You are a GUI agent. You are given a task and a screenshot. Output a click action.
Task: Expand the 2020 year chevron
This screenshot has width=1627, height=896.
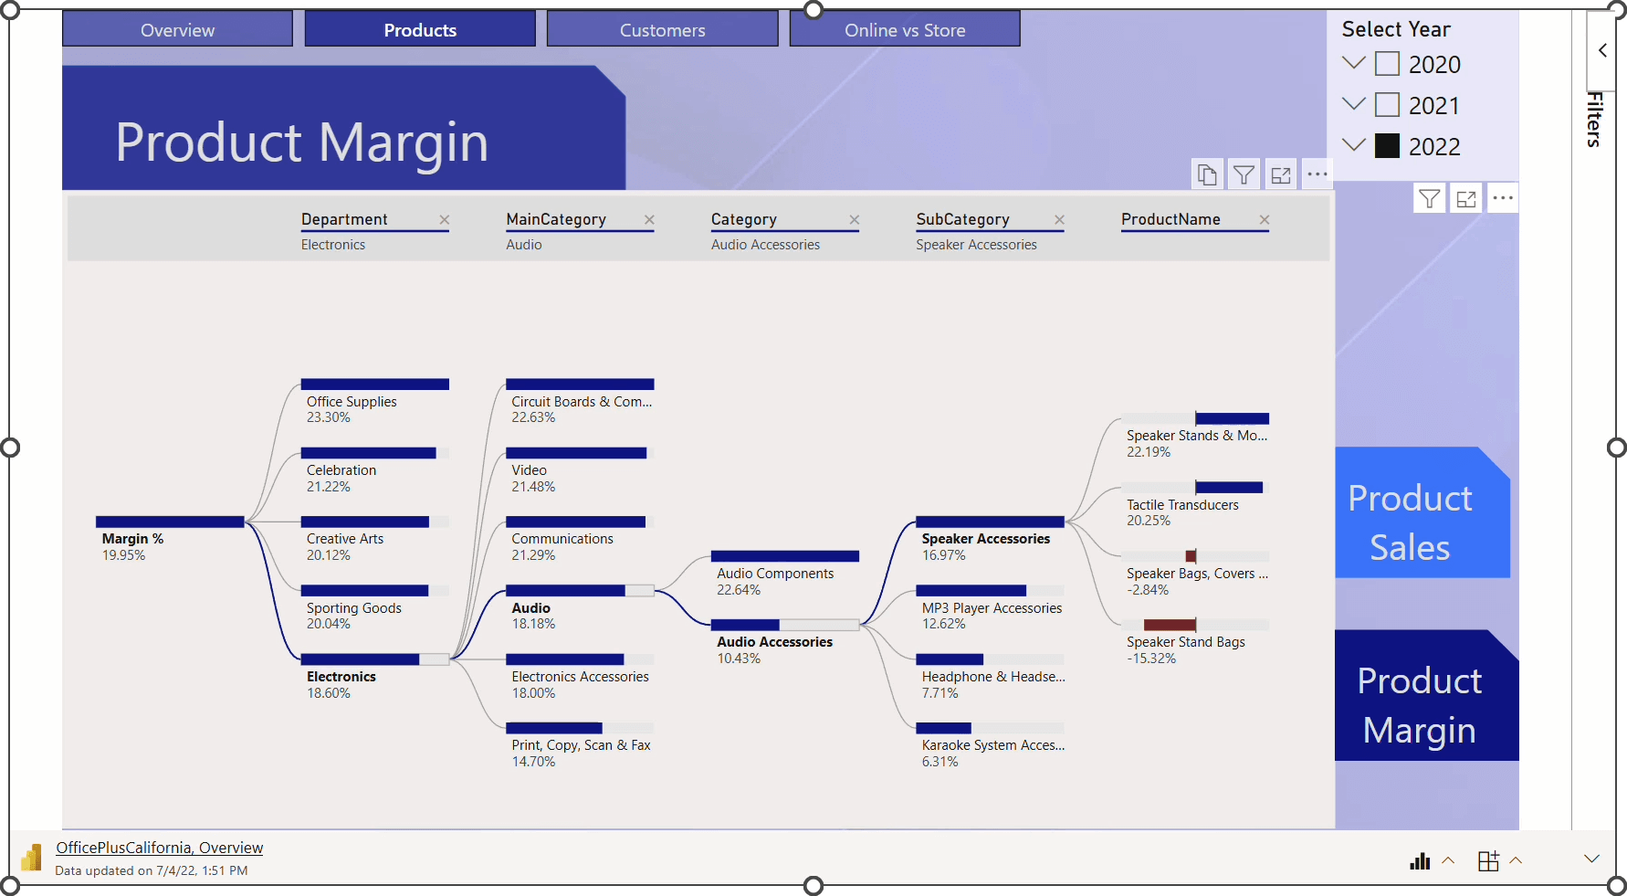1354,63
